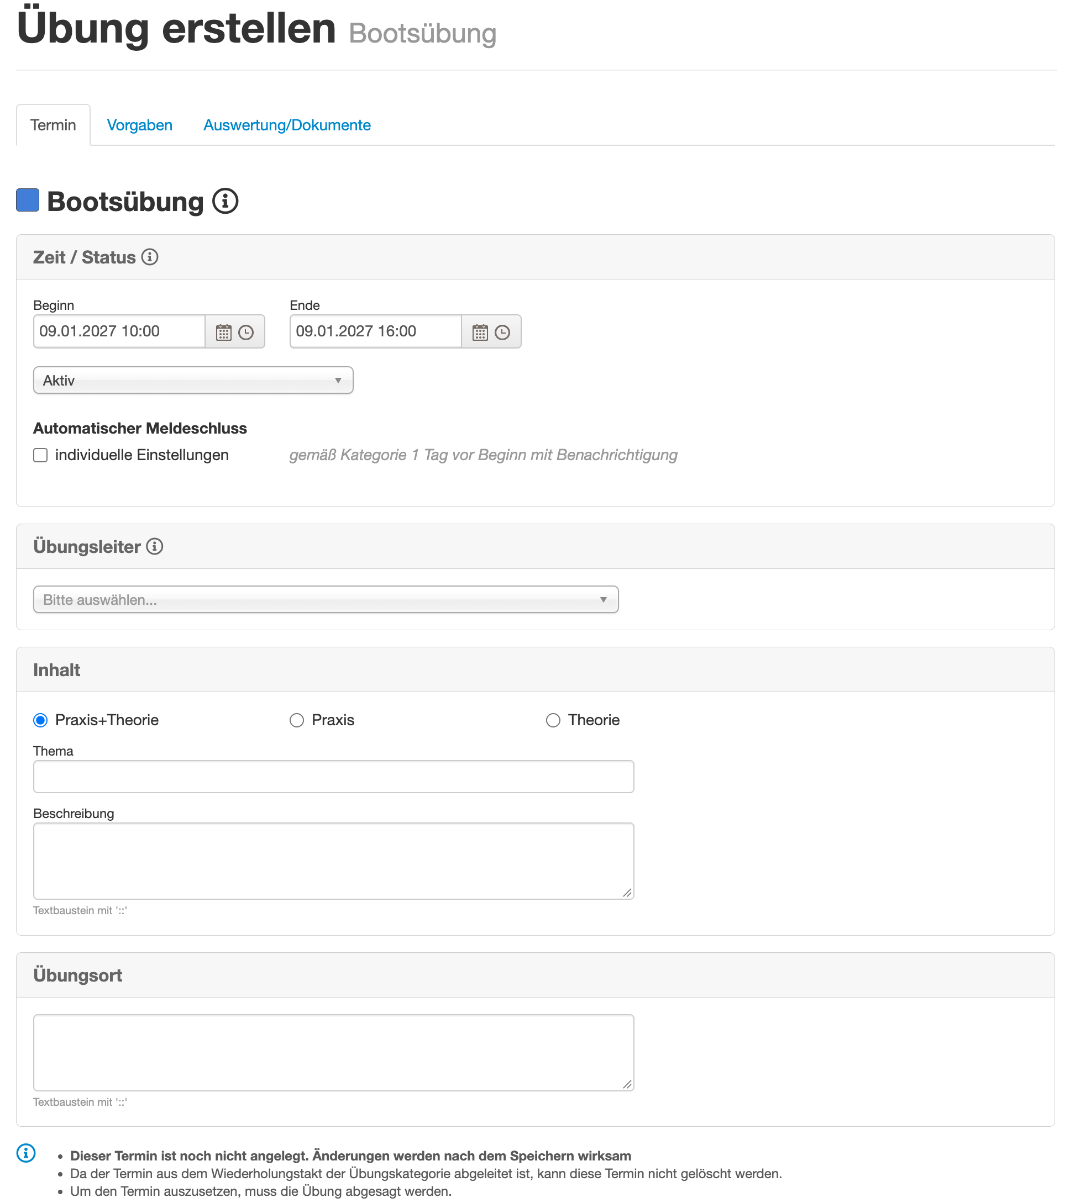Click into the Übungsort textarea
Viewport: 1070px width, 1203px height.
coord(333,1052)
